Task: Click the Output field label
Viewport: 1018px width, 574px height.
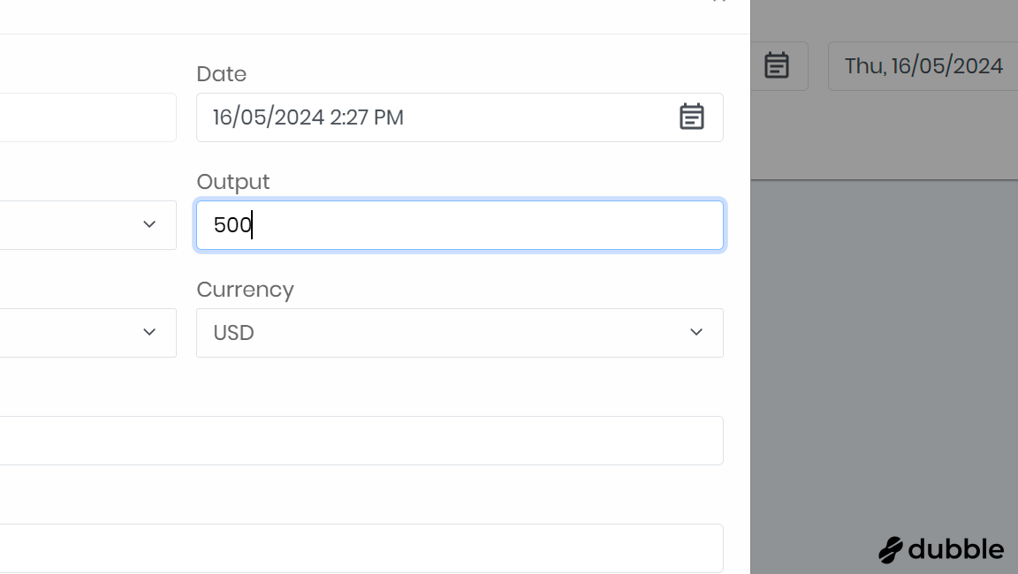Action: click(232, 182)
